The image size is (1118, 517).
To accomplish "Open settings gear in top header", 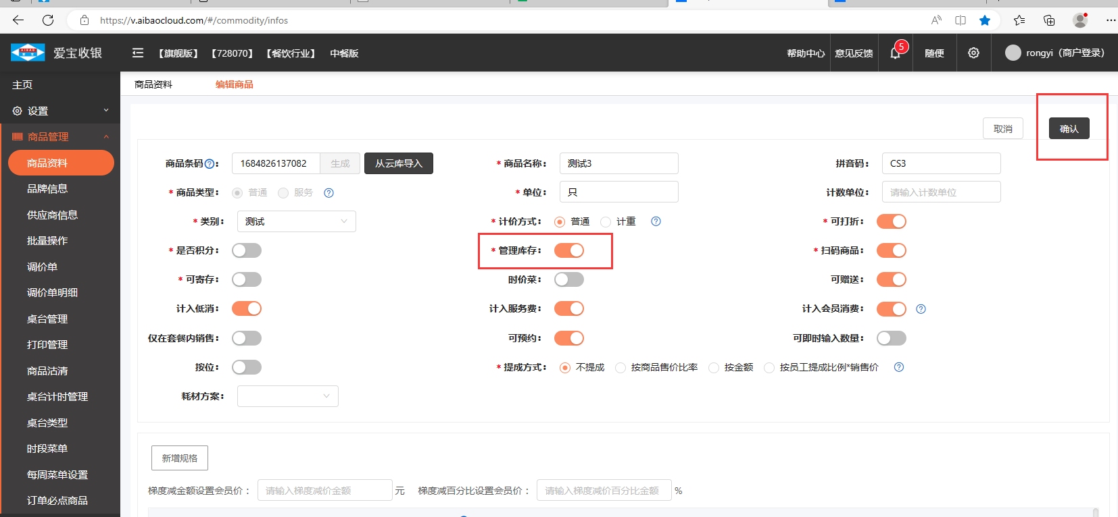I will tap(973, 53).
